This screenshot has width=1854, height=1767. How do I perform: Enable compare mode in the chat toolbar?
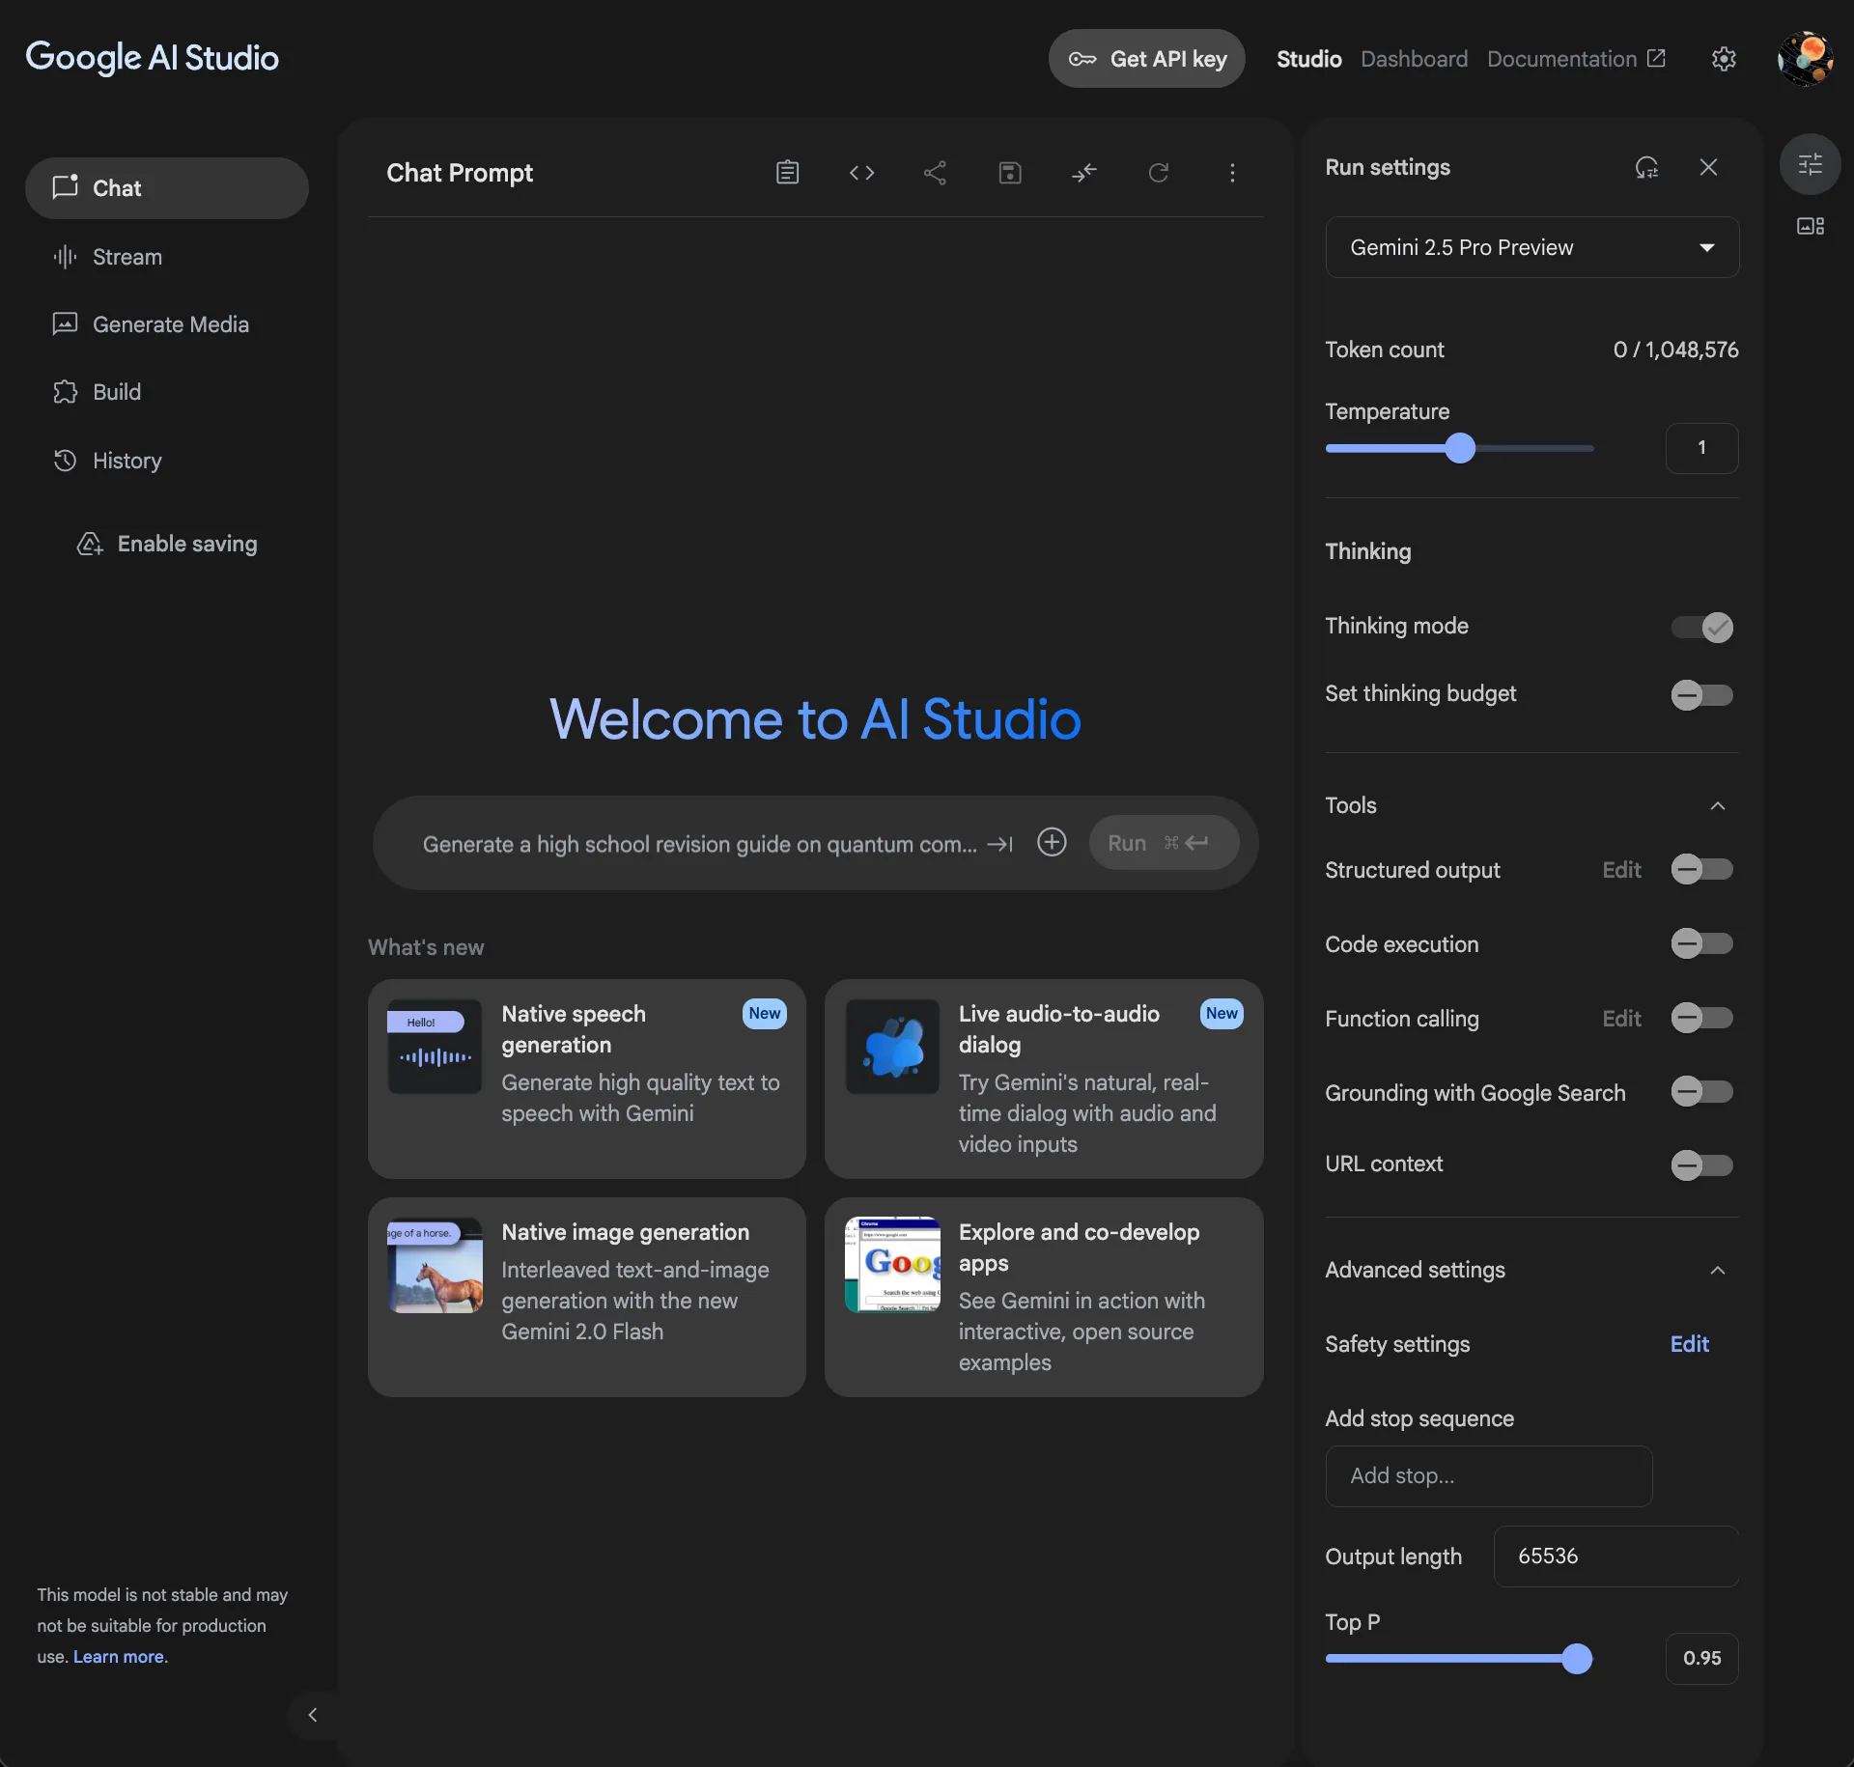1084,173
